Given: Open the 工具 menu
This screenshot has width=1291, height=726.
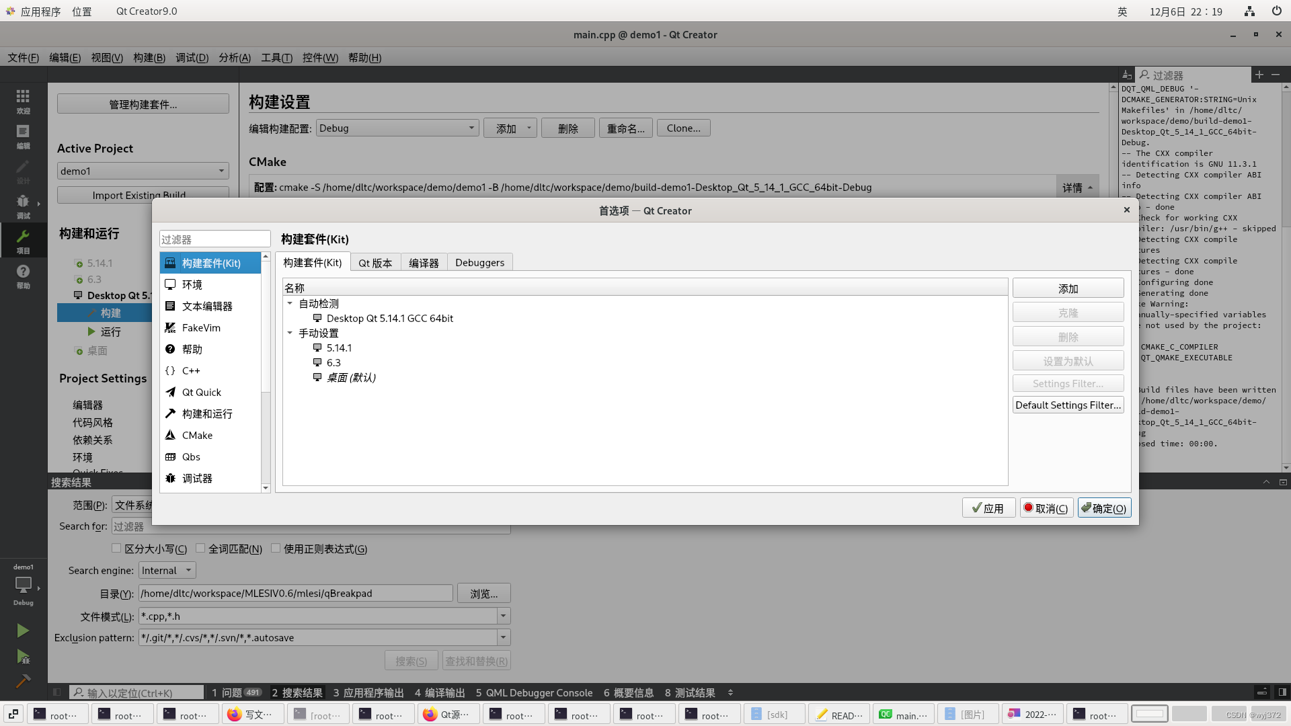Looking at the screenshot, I should coord(276,58).
